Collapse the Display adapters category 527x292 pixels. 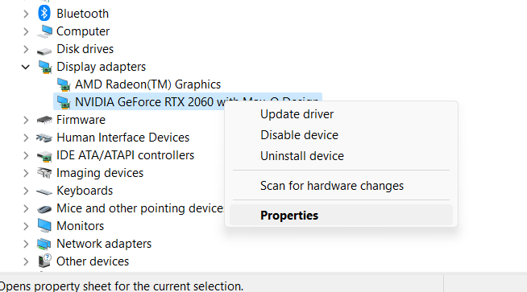pyautogui.click(x=26, y=67)
